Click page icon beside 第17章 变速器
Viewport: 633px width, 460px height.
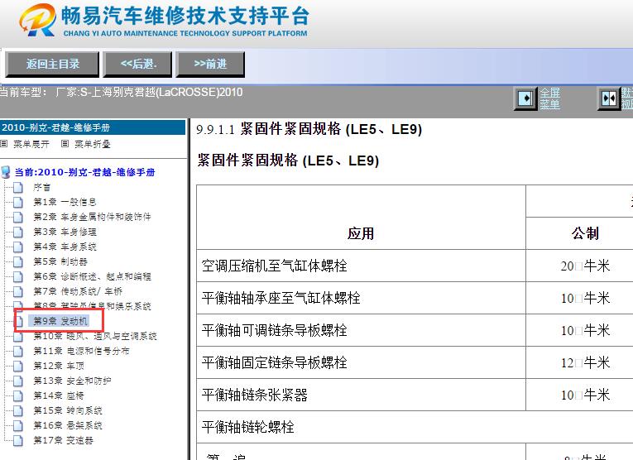17,440
